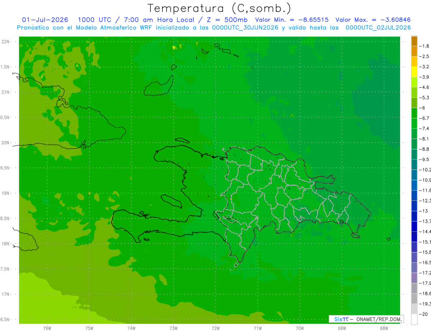Pick the purple swatch between -17.2 and -17.9
431x333 pixels.
pos(414,278)
